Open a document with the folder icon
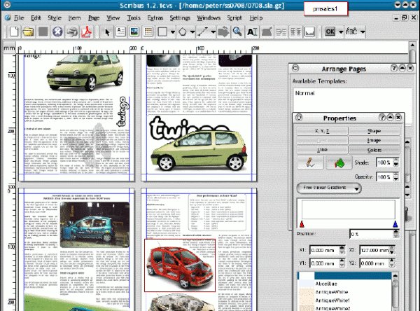This screenshot has width=420, height=311. (28, 32)
